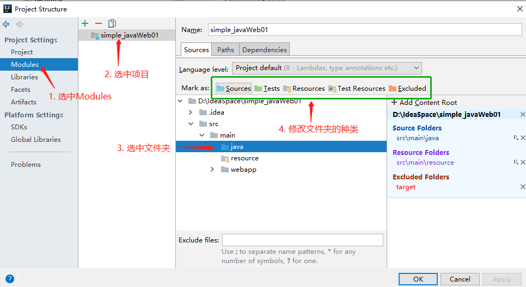Click the src folder icon
This screenshot has height=287, width=526.
tap(203, 124)
